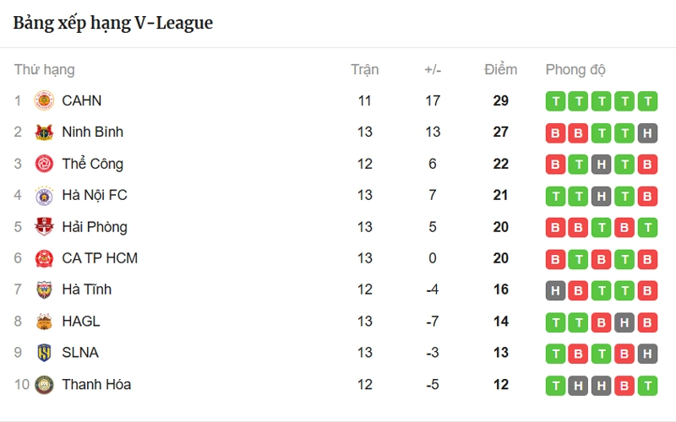Click the Hải Phòng club logo
676x422 pixels.
pyautogui.click(x=44, y=227)
